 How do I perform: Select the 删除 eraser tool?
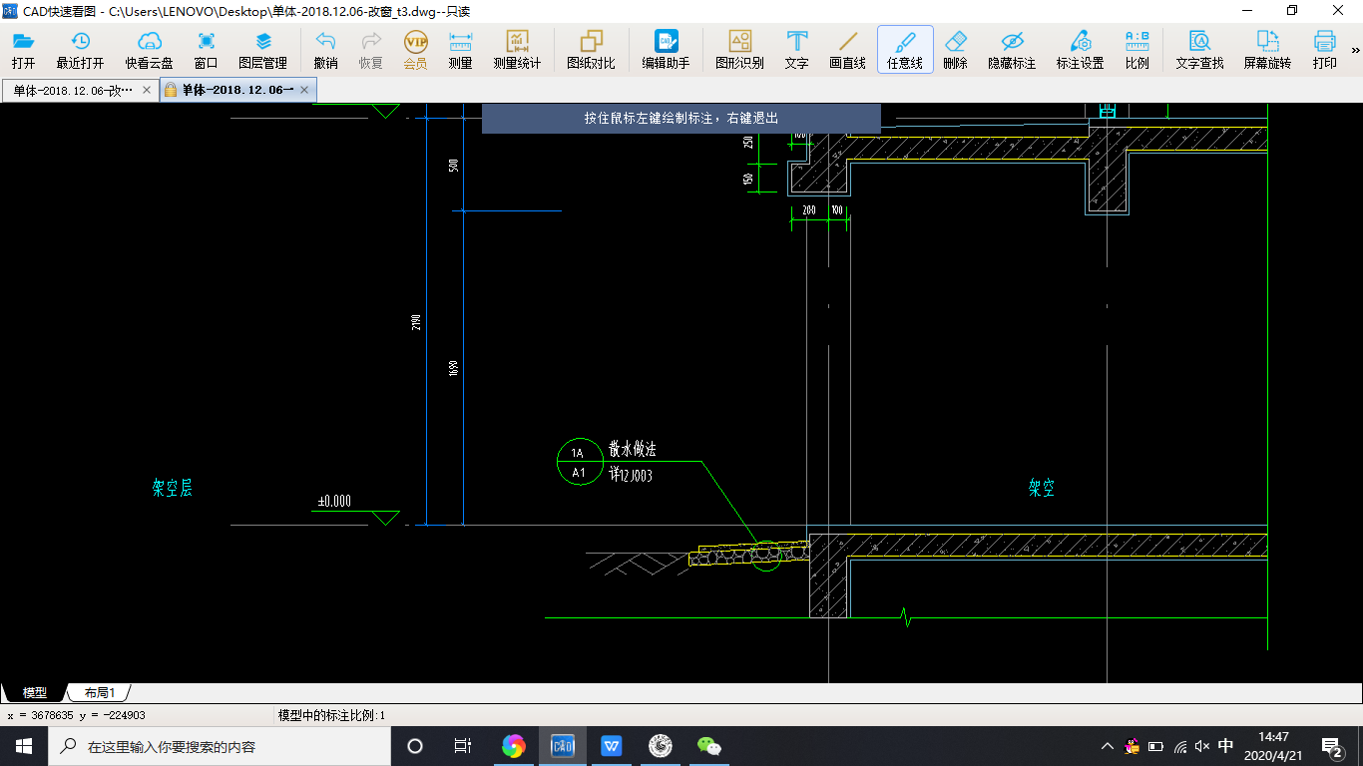[955, 50]
